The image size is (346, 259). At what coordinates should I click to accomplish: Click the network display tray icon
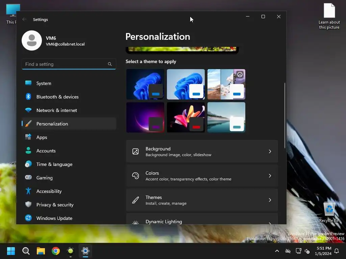click(x=299, y=251)
